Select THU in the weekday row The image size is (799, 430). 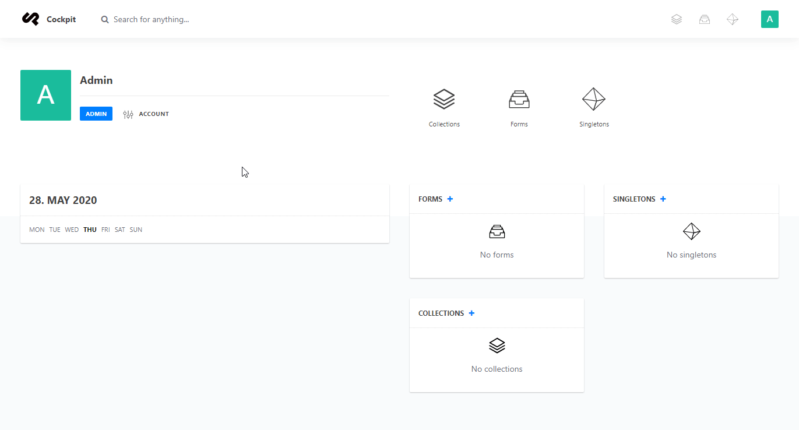click(x=90, y=230)
